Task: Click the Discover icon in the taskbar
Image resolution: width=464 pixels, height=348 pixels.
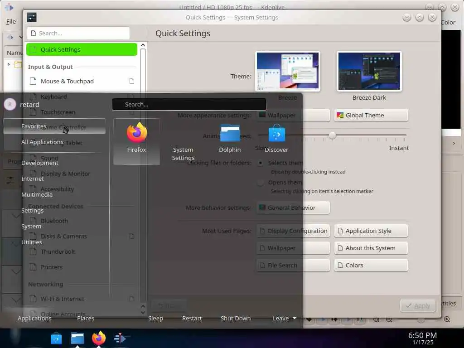Action: 56,338
